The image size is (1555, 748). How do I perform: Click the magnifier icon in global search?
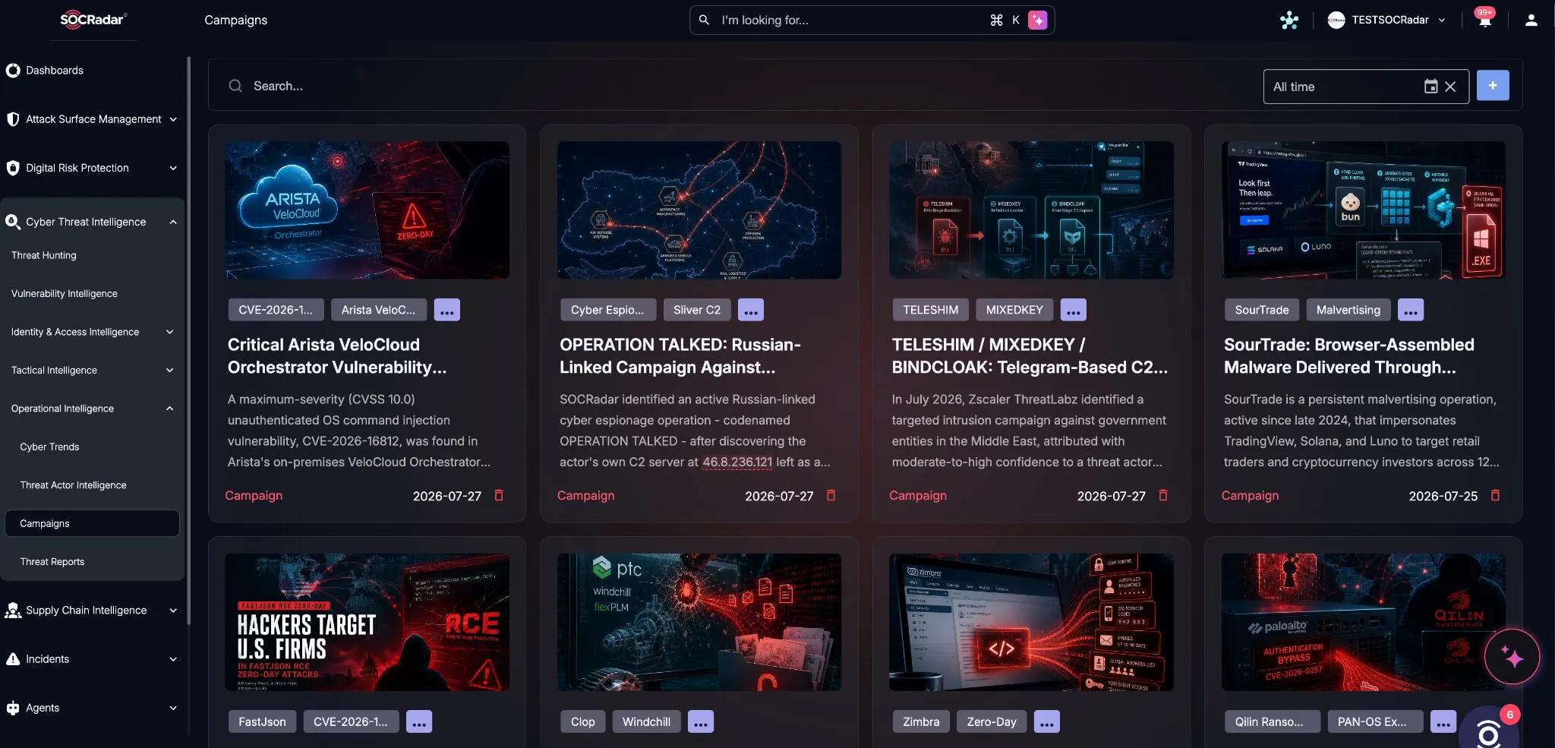(704, 20)
